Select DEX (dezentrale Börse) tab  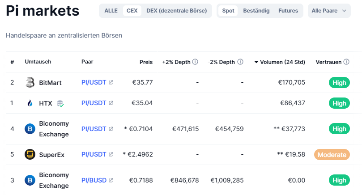(x=177, y=11)
